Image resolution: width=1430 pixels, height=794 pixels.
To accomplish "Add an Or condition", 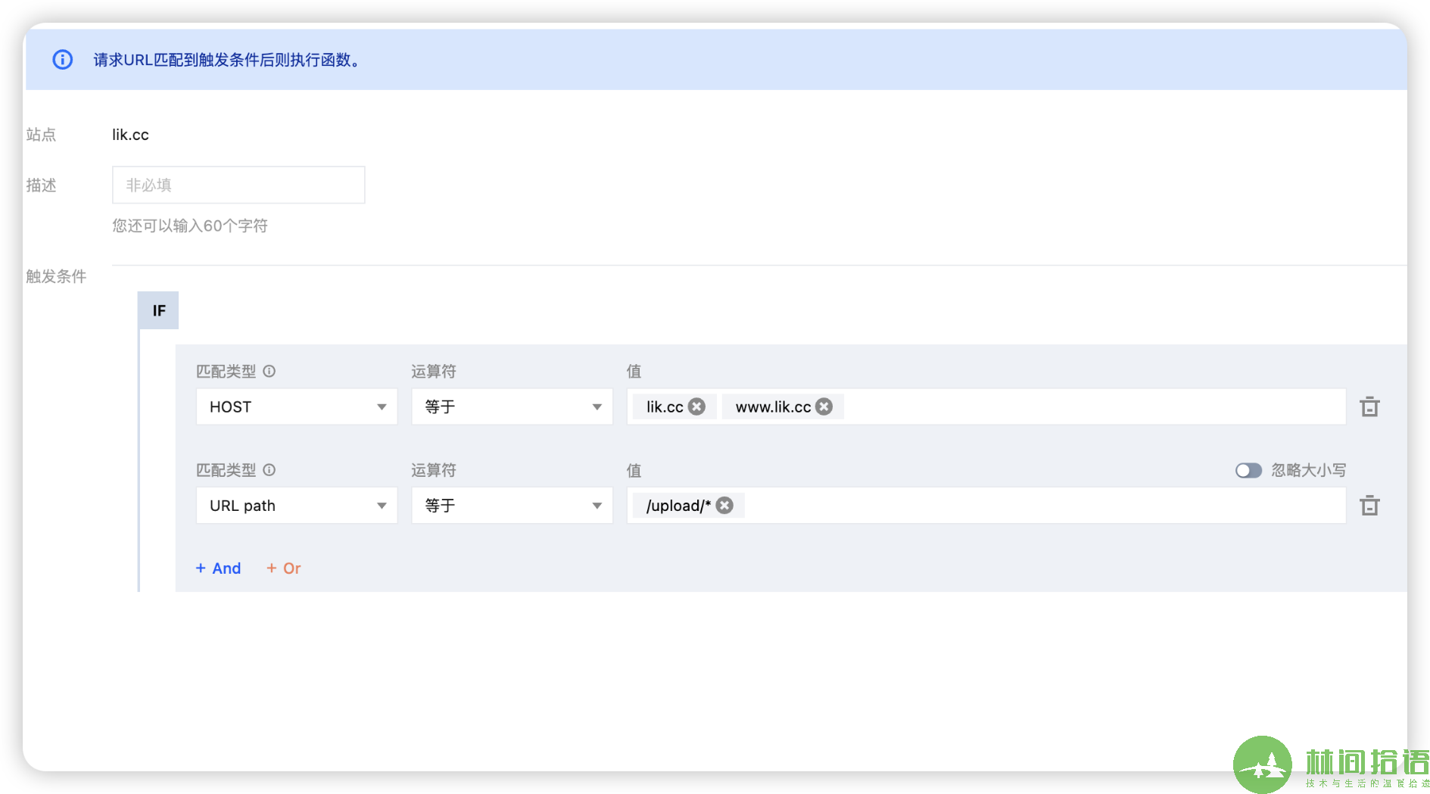I will click(x=283, y=568).
